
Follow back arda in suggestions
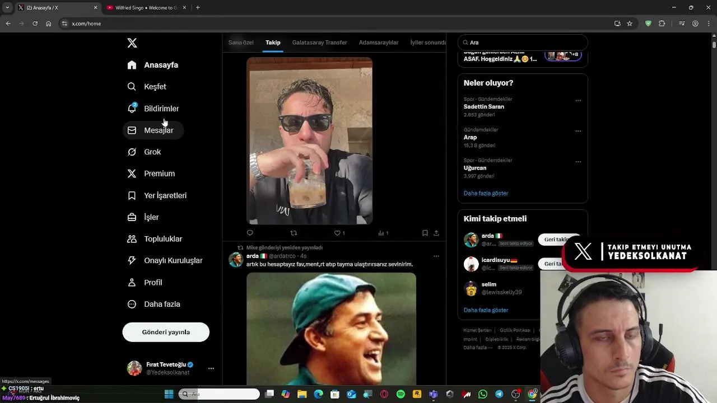pyautogui.click(x=557, y=240)
